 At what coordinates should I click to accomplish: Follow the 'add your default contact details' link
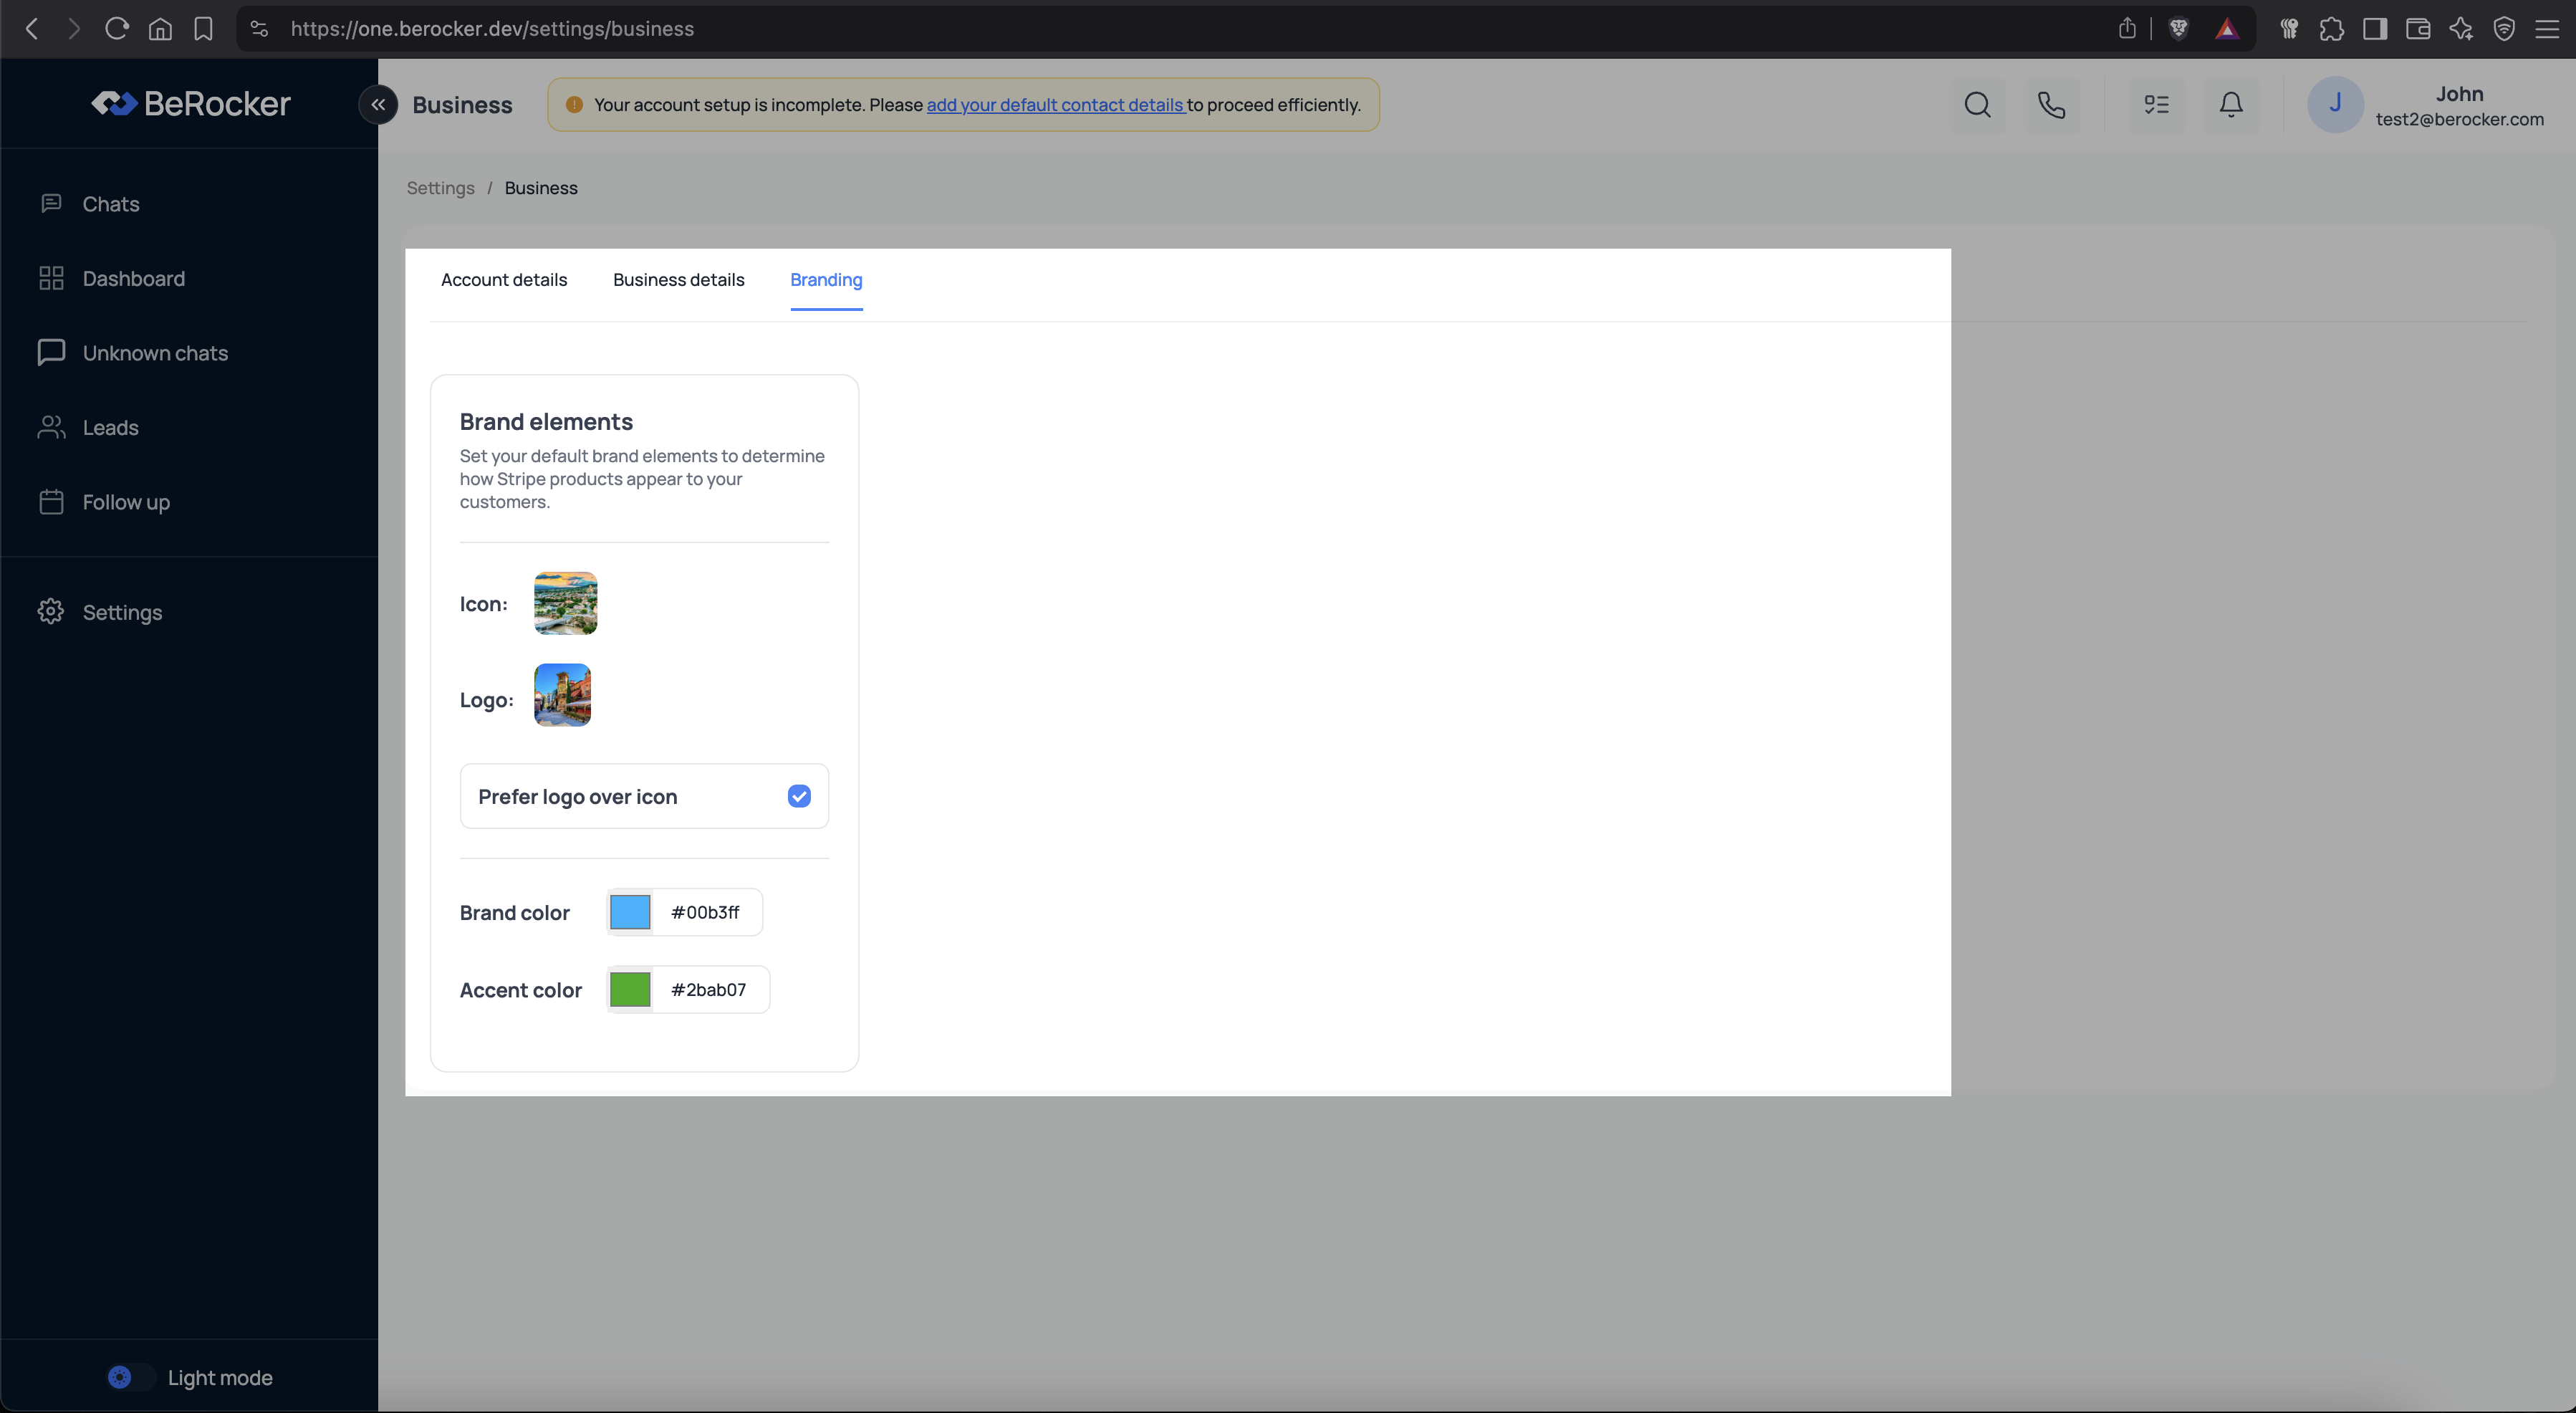[x=1055, y=104]
